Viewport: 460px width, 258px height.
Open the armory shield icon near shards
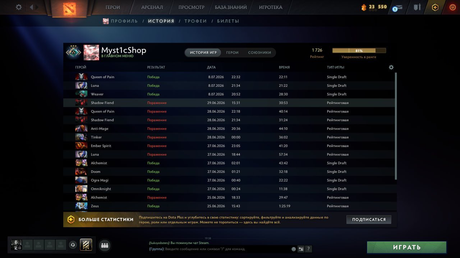417,7
